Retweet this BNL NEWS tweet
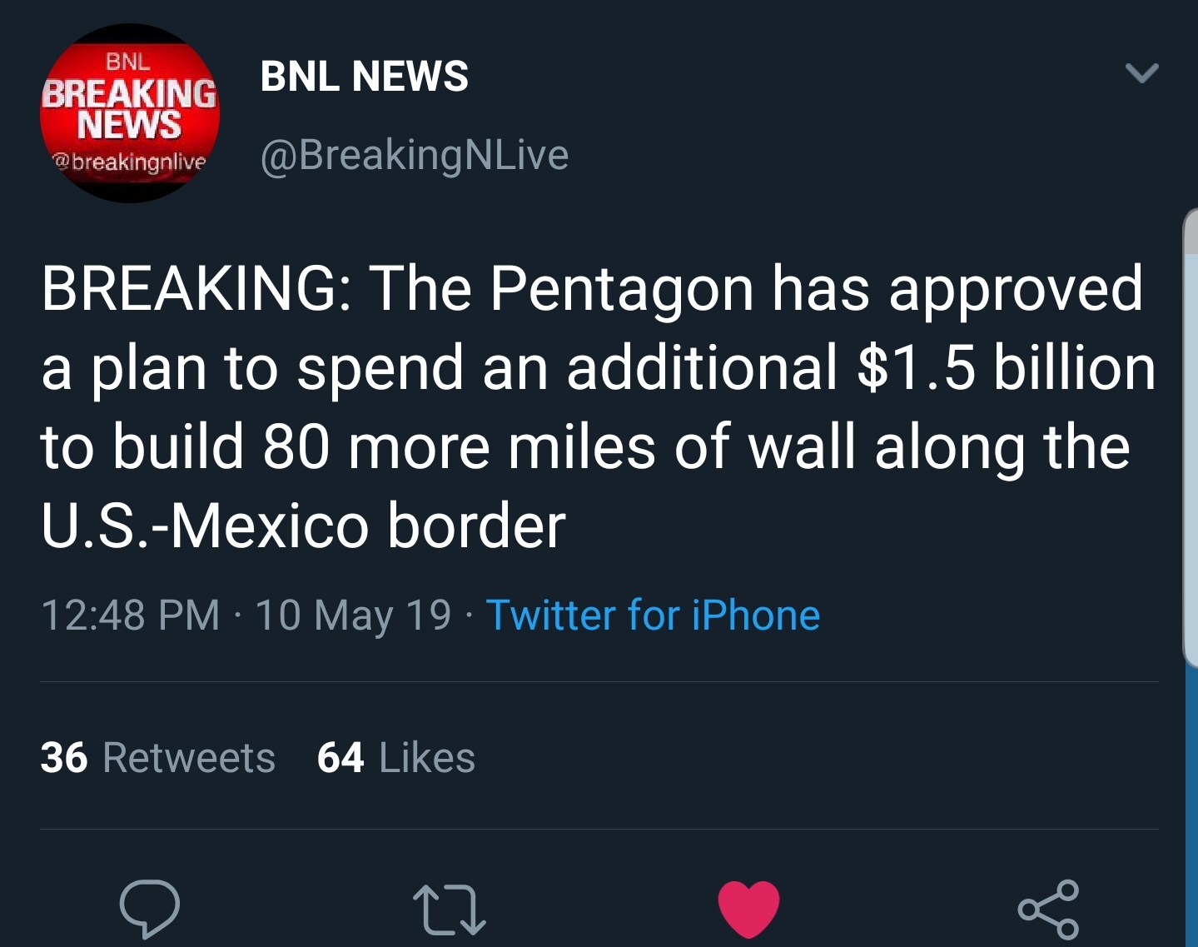1198x947 pixels. coord(450,909)
